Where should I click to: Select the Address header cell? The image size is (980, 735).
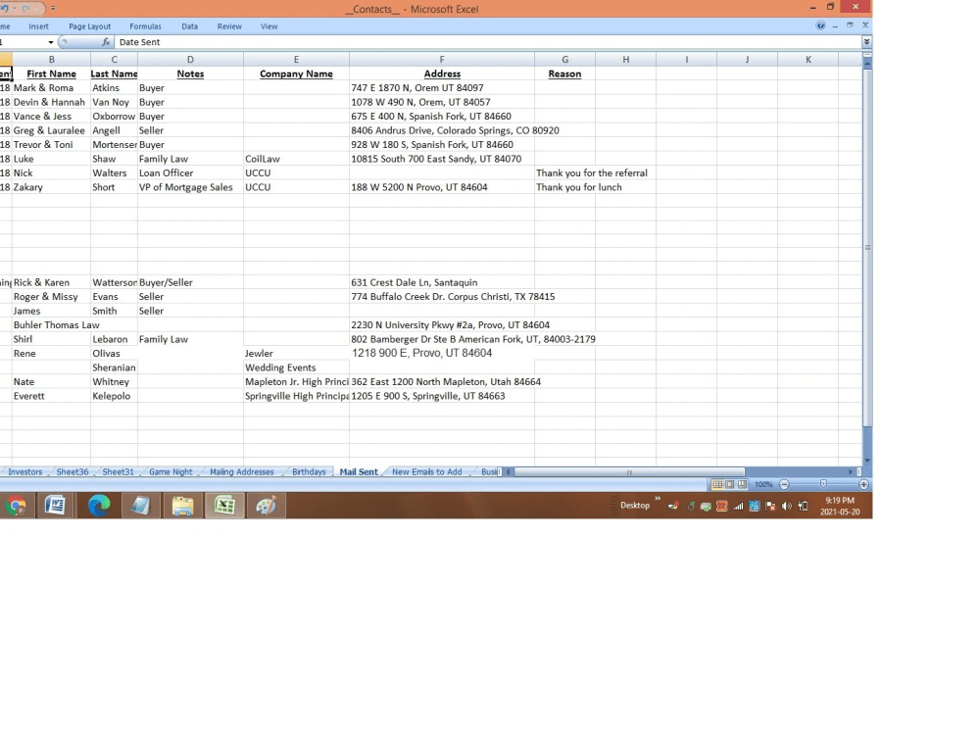442,73
